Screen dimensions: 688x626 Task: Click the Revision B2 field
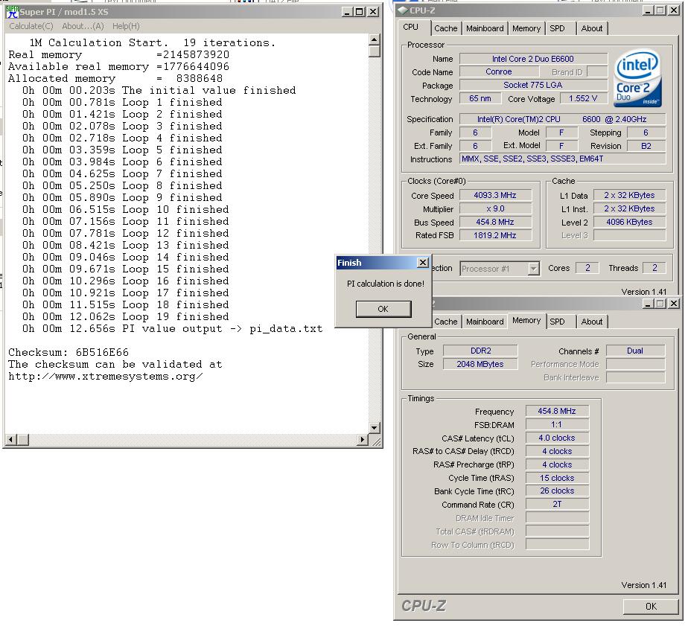[x=646, y=146]
